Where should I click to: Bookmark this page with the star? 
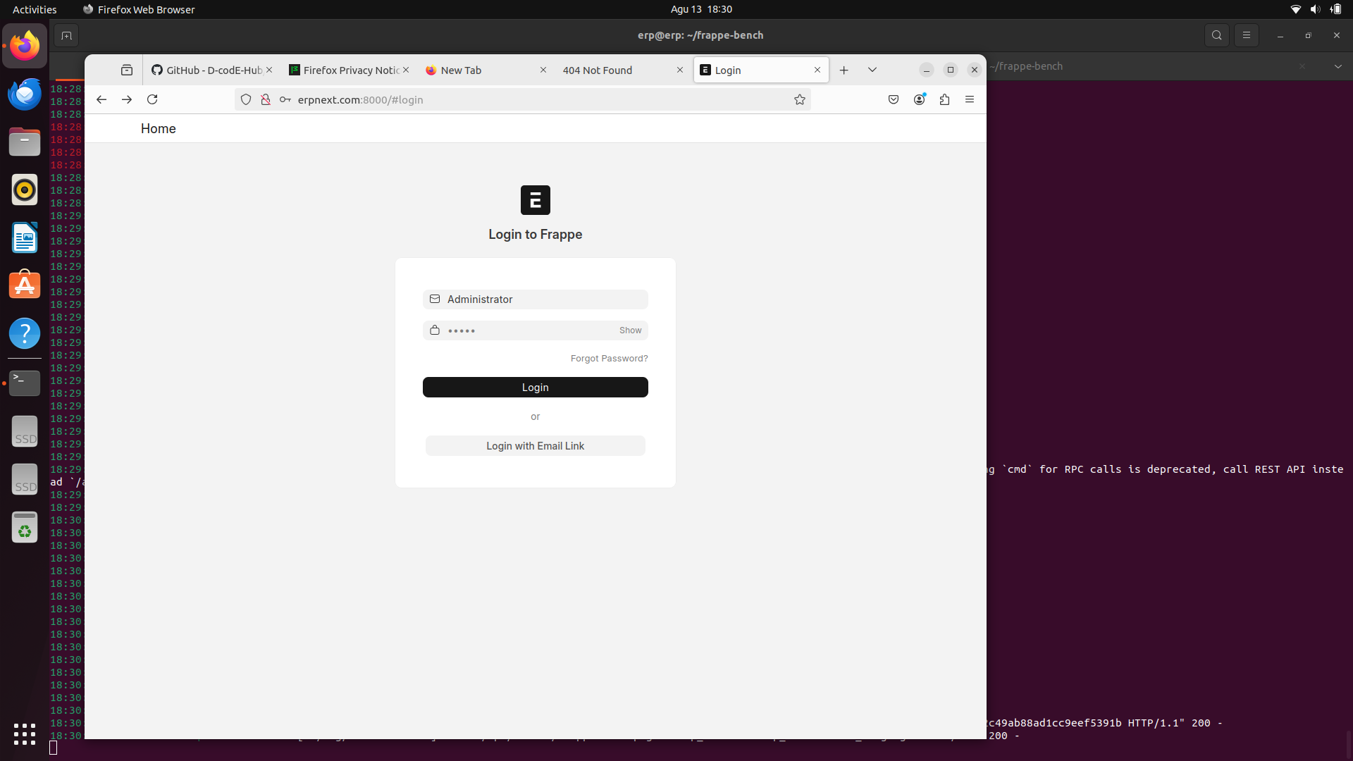[800, 99]
